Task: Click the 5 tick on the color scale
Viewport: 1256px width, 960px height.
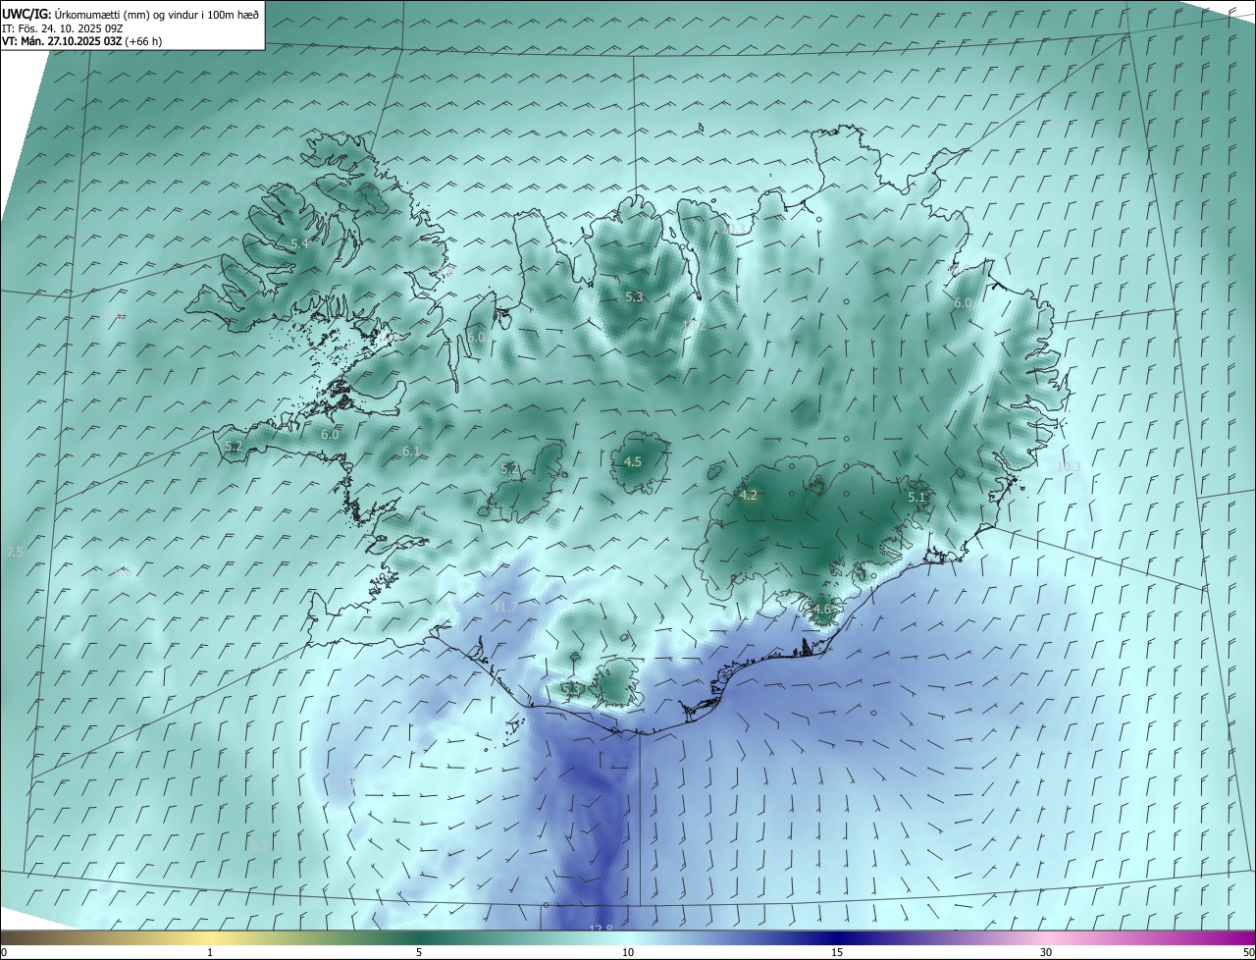Action: click(419, 952)
